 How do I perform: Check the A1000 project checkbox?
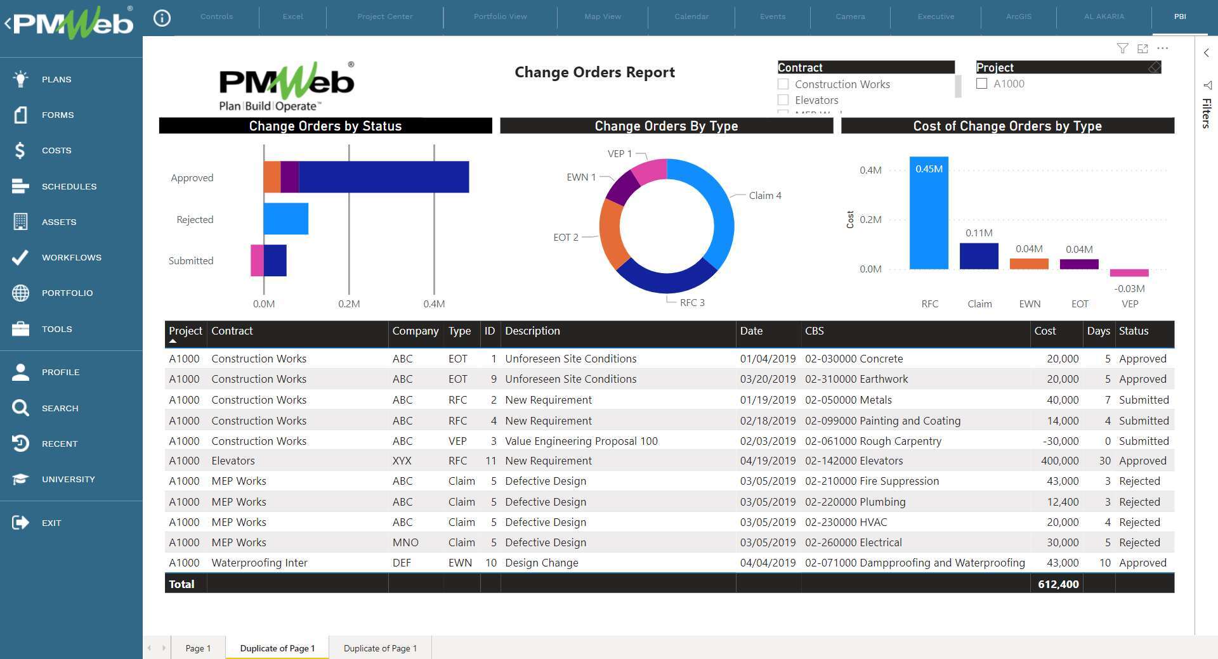[x=982, y=83]
